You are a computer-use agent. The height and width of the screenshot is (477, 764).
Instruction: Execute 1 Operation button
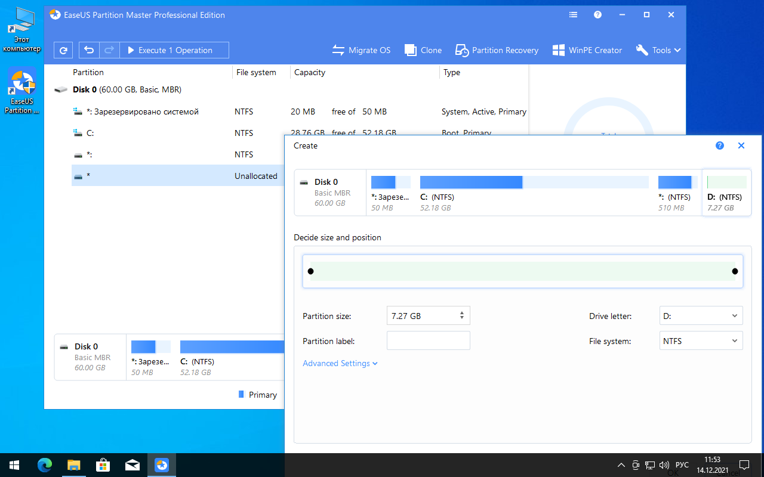[174, 50]
